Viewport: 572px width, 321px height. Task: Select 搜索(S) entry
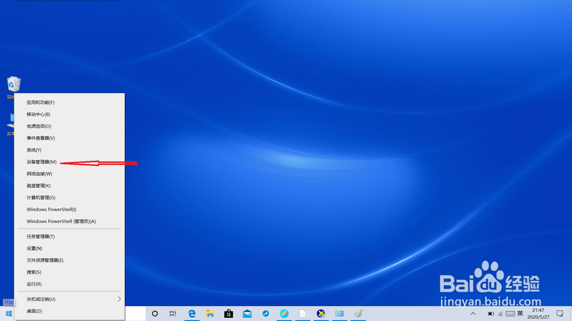point(69,272)
